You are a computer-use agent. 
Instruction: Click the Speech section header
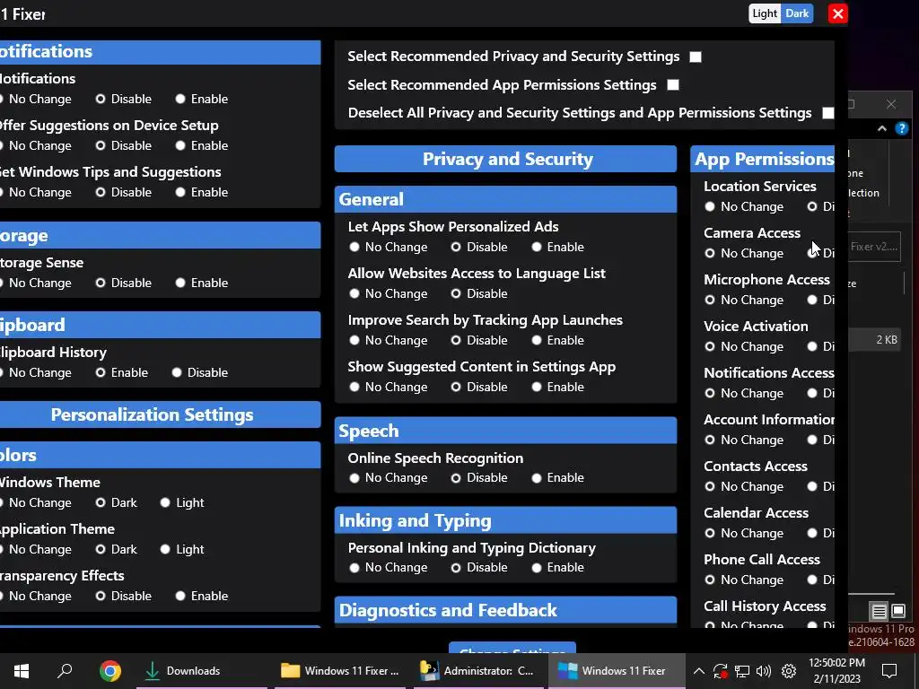tap(505, 431)
